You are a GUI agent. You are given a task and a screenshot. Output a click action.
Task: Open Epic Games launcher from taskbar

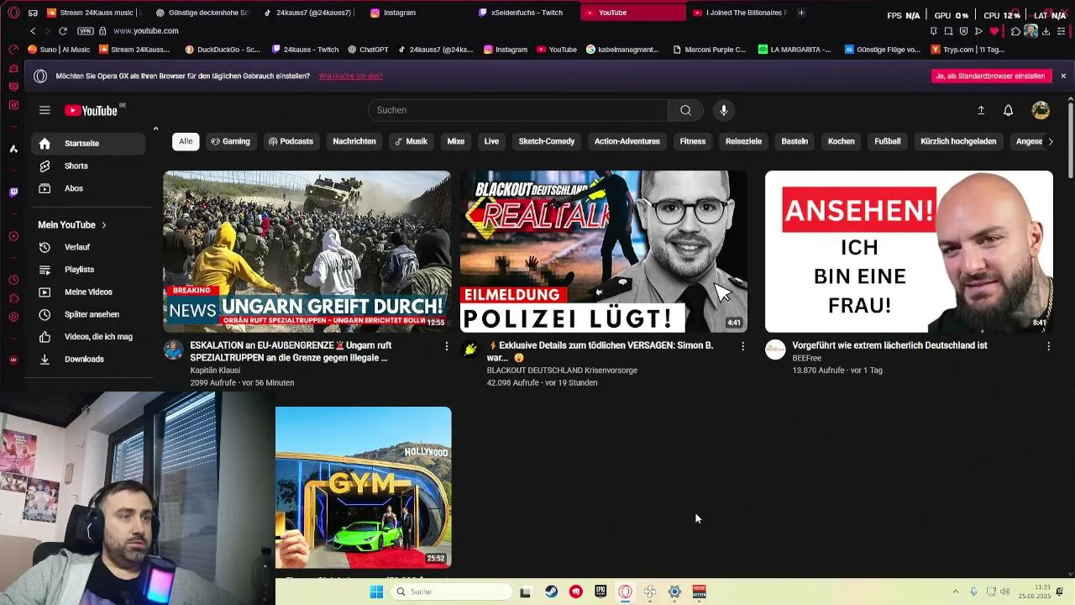(600, 592)
